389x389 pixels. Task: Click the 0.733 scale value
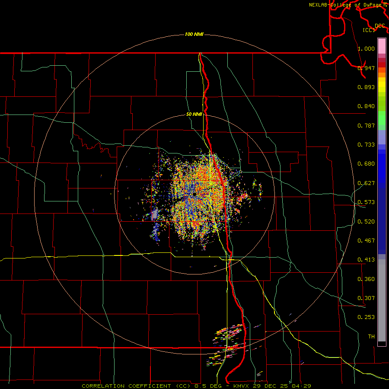click(366, 144)
